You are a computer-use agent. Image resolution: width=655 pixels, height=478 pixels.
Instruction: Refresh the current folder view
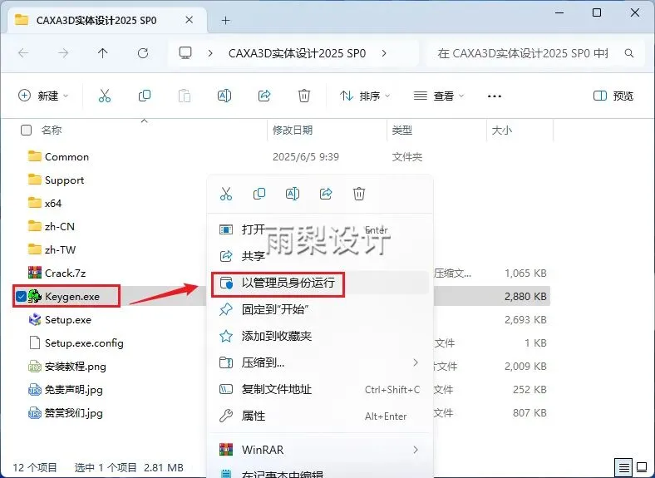143,53
